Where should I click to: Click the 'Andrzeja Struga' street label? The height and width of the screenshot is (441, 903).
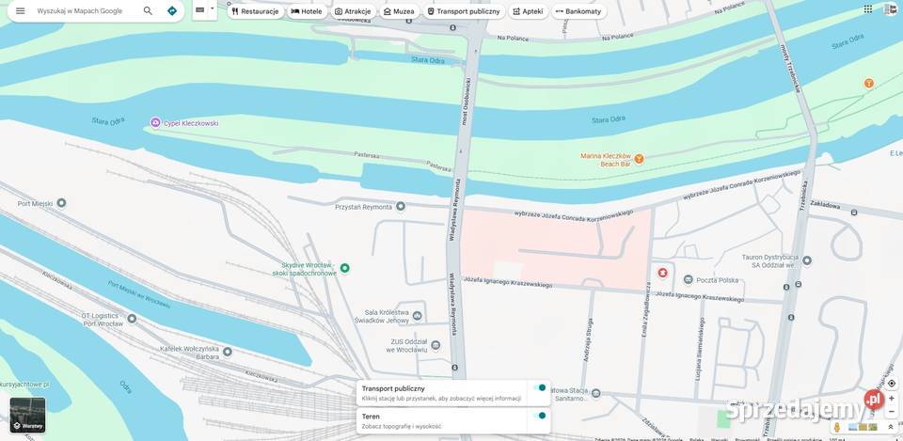click(x=587, y=339)
